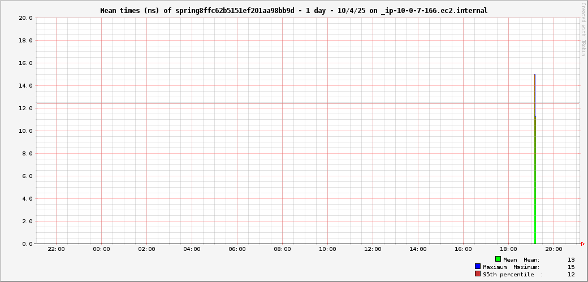Click the red 95th percentile legend swatch
This screenshot has width=588, height=282.
[x=478, y=274]
